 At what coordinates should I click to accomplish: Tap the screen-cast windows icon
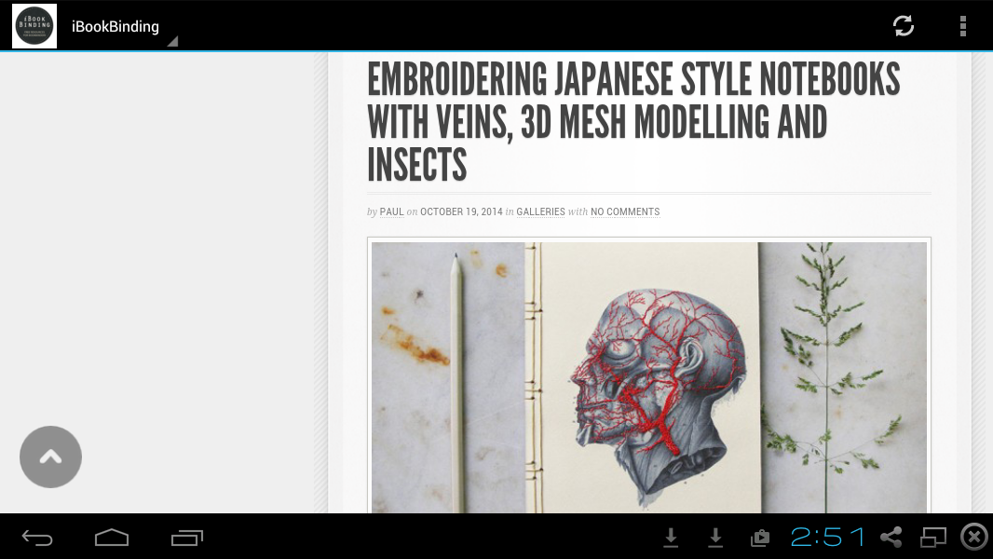[x=932, y=538]
